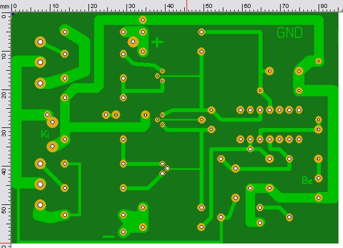The height and width of the screenshot is (248, 343).
Task: Click the plus sign label near the top pads
Action: click(157, 42)
